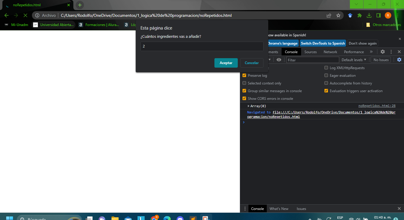This screenshot has height=220, width=404.
Task: Enable Eager evaluation checkbox
Action: 327,76
